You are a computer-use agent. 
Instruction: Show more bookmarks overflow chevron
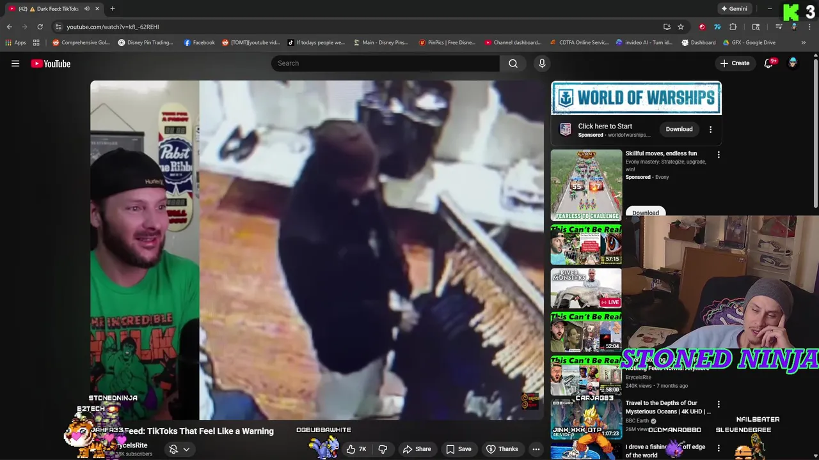point(804,43)
